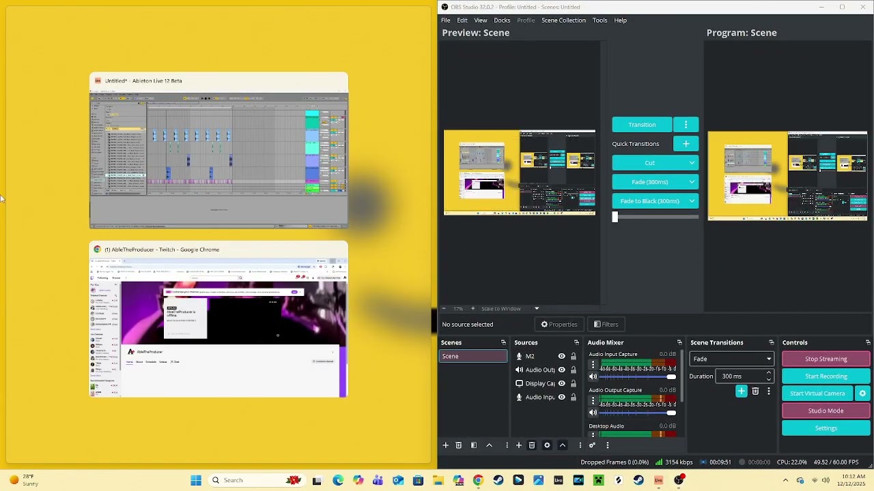Viewport: 874px width, 491px height.
Task: Adjust Audio Output Capture volume slider
Action: coord(638,413)
